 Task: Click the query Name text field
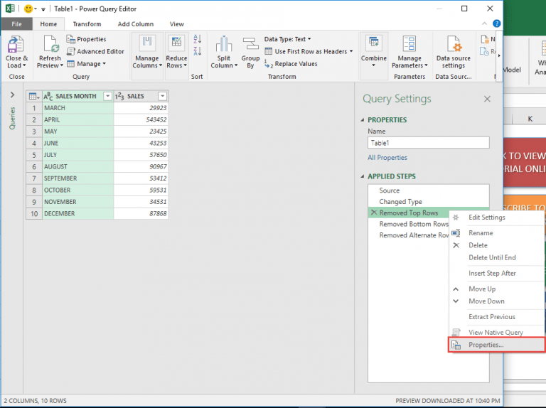[428, 143]
